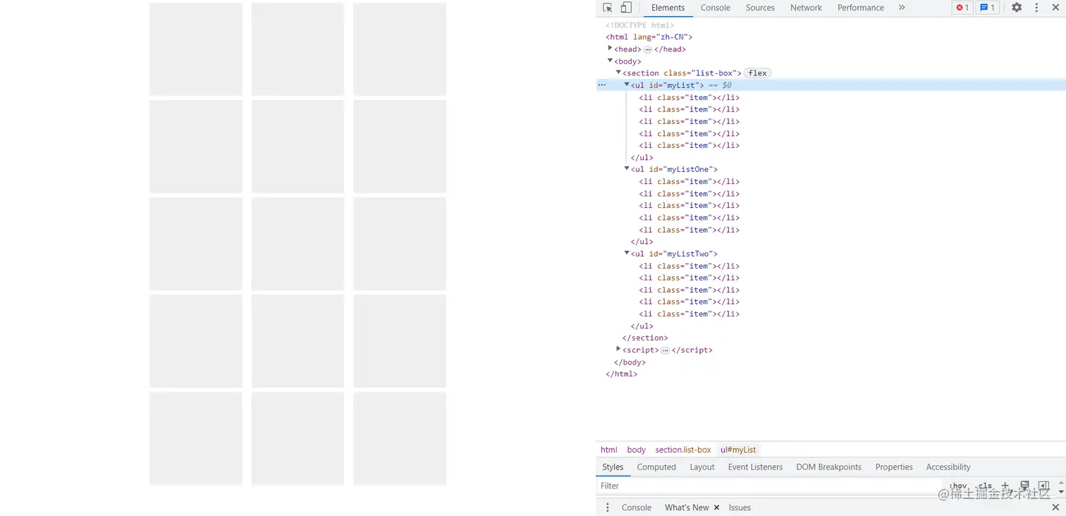1066x516 pixels.
Task: Select the html lang="zh-CN" tag
Action: coord(649,37)
